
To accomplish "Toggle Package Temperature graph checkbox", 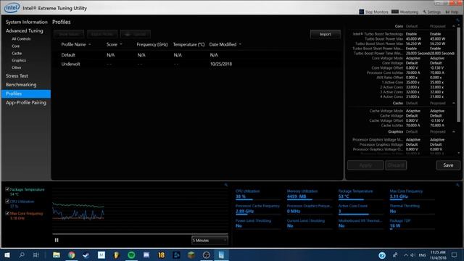I will click(x=7, y=189).
